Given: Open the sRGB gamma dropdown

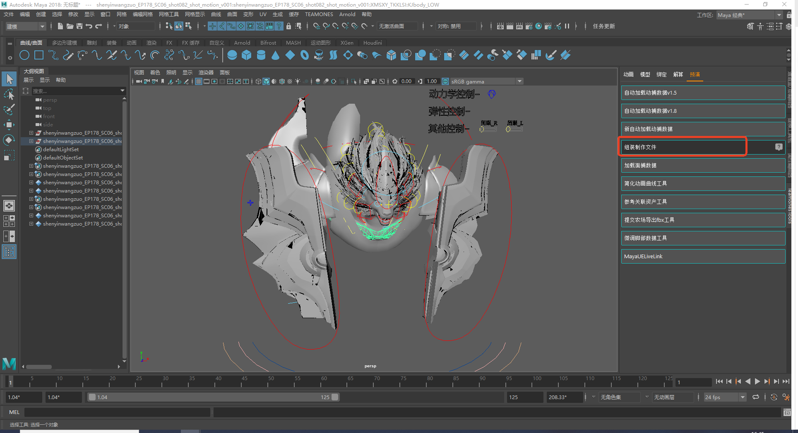Looking at the screenshot, I should pos(519,81).
